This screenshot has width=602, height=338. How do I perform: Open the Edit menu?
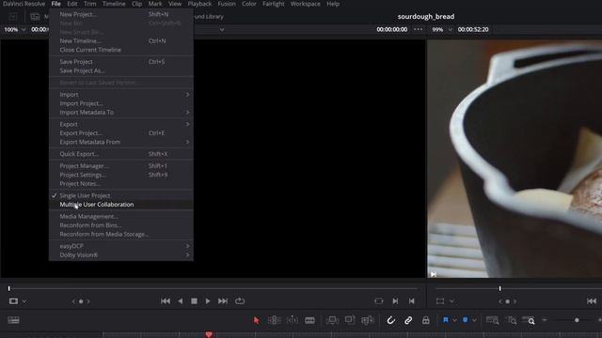point(72,4)
